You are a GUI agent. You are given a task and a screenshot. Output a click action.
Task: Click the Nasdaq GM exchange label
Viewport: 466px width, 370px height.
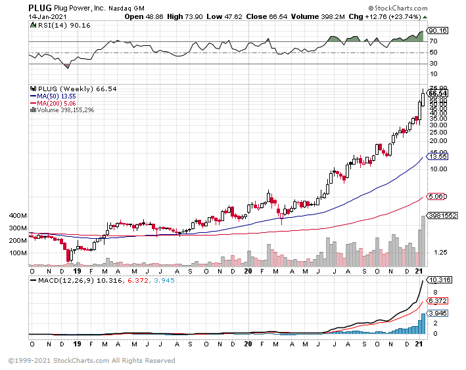(127, 9)
